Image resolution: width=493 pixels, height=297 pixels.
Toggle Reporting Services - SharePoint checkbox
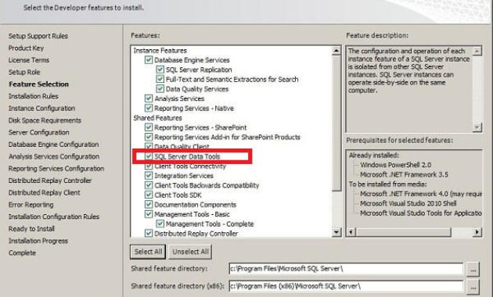click(x=149, y=127)
